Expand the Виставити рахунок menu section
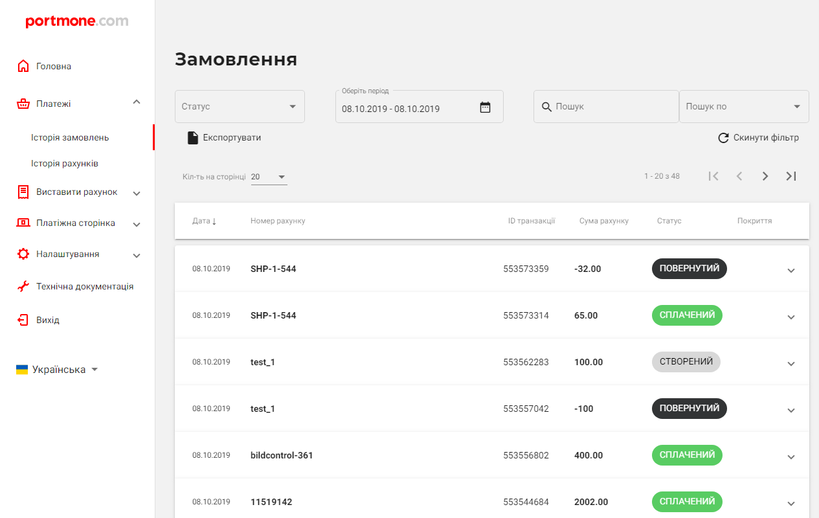 click(x=137, y=193)
